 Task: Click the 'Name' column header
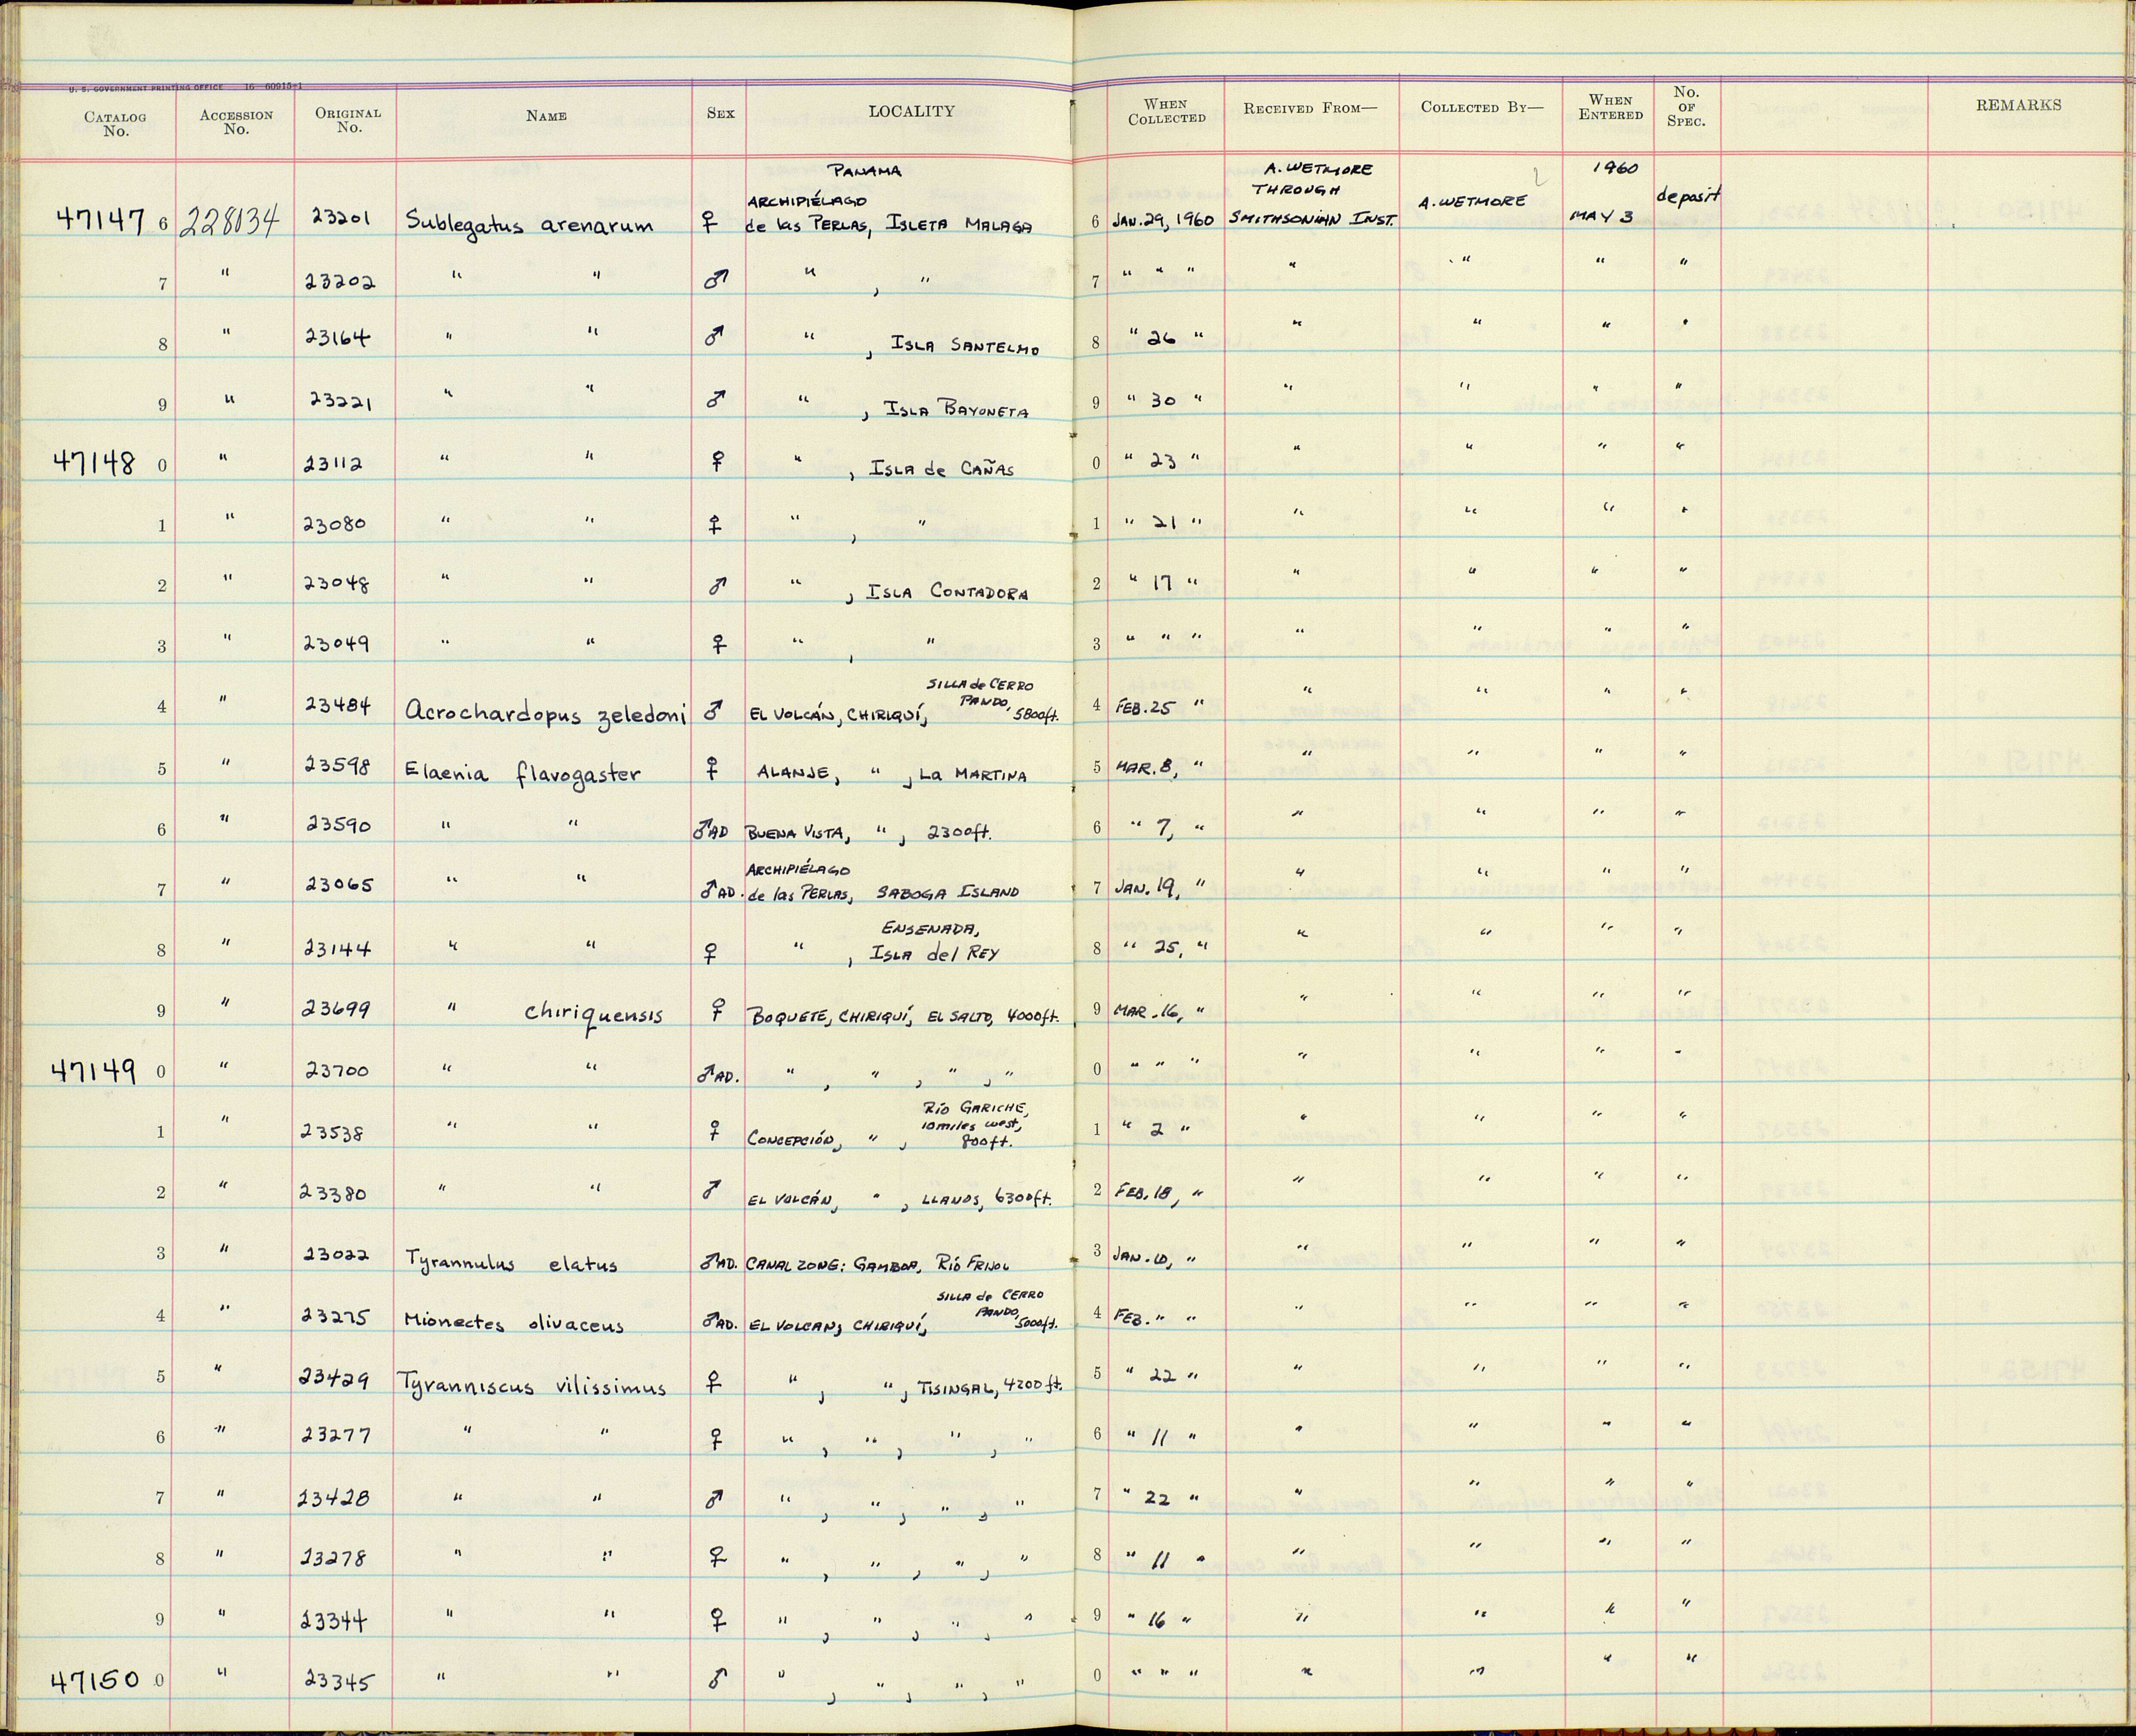tap(546, 116)
